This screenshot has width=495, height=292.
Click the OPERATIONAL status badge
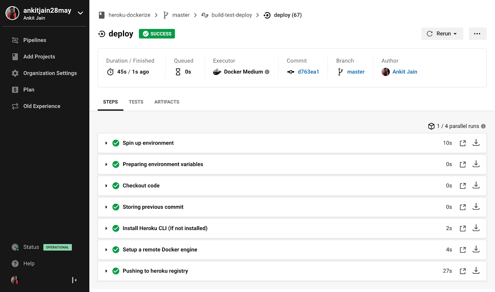click(58, 247)
